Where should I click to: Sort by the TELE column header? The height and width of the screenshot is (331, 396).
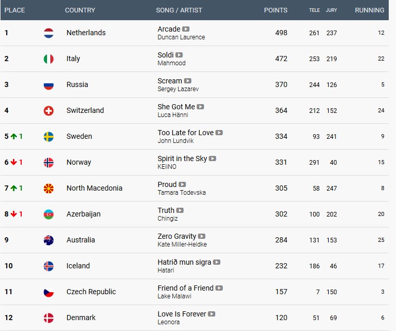pyautogui.click(x=314, y=10)
